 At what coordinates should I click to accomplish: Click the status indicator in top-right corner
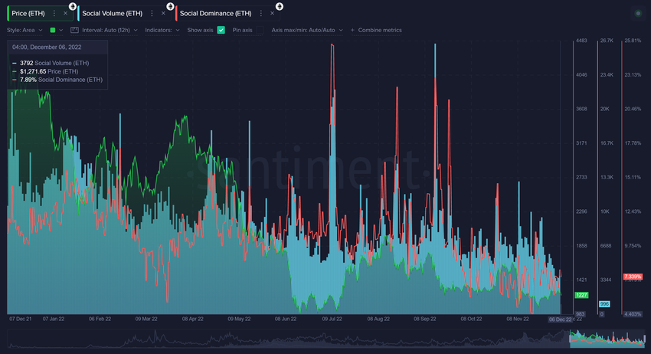pyautogui.click(x=638, y=13)
